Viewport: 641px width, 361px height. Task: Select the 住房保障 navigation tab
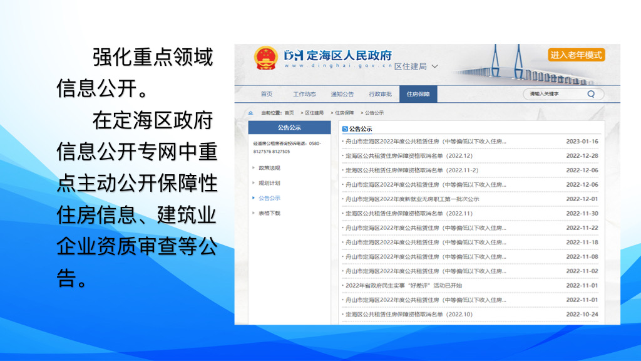point(418,94)
